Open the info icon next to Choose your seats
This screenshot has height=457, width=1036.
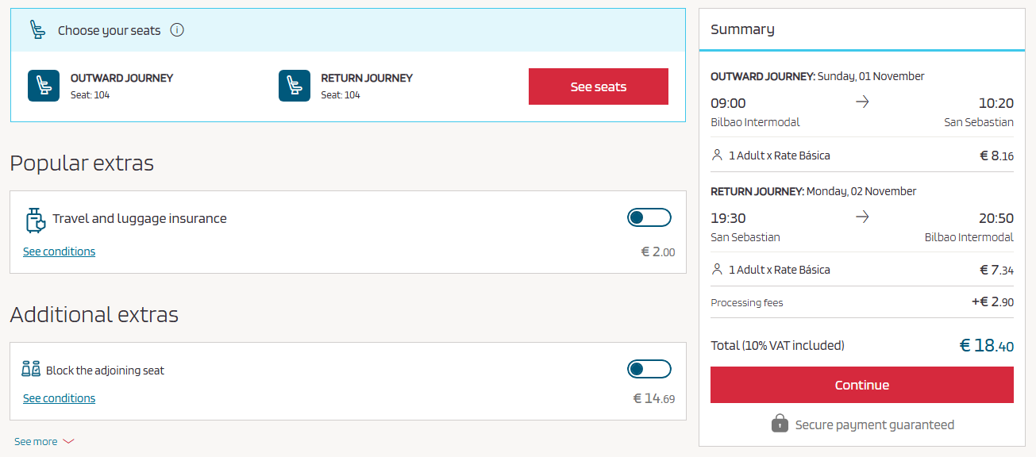tap(177, 30)
